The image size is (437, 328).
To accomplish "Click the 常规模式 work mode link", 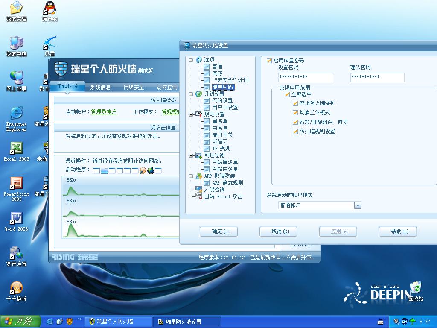I will click(171, 112).
